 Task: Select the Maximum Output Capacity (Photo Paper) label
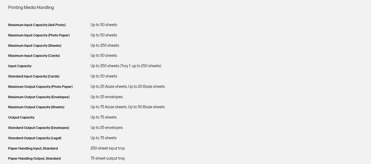(x=40, y=87)
